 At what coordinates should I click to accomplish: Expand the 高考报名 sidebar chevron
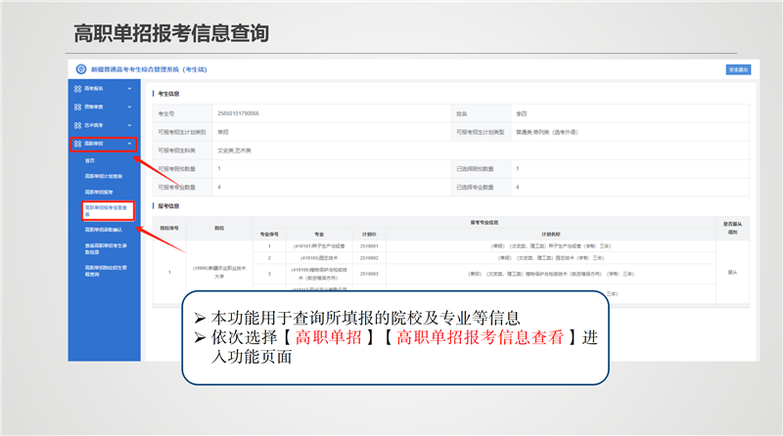129,89
